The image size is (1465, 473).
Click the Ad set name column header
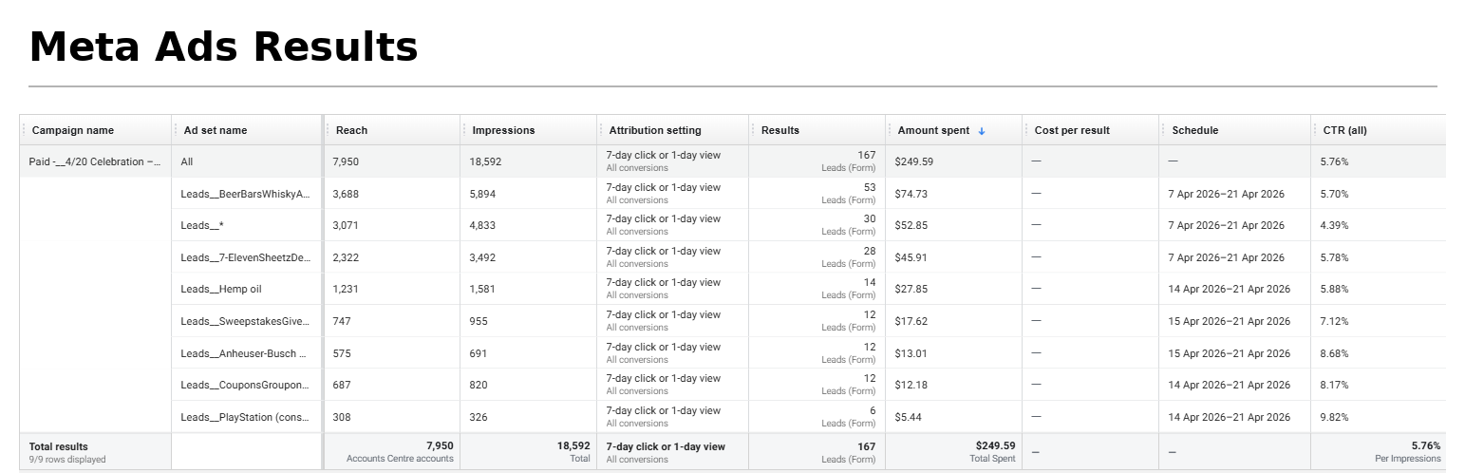tap(216, 130)
